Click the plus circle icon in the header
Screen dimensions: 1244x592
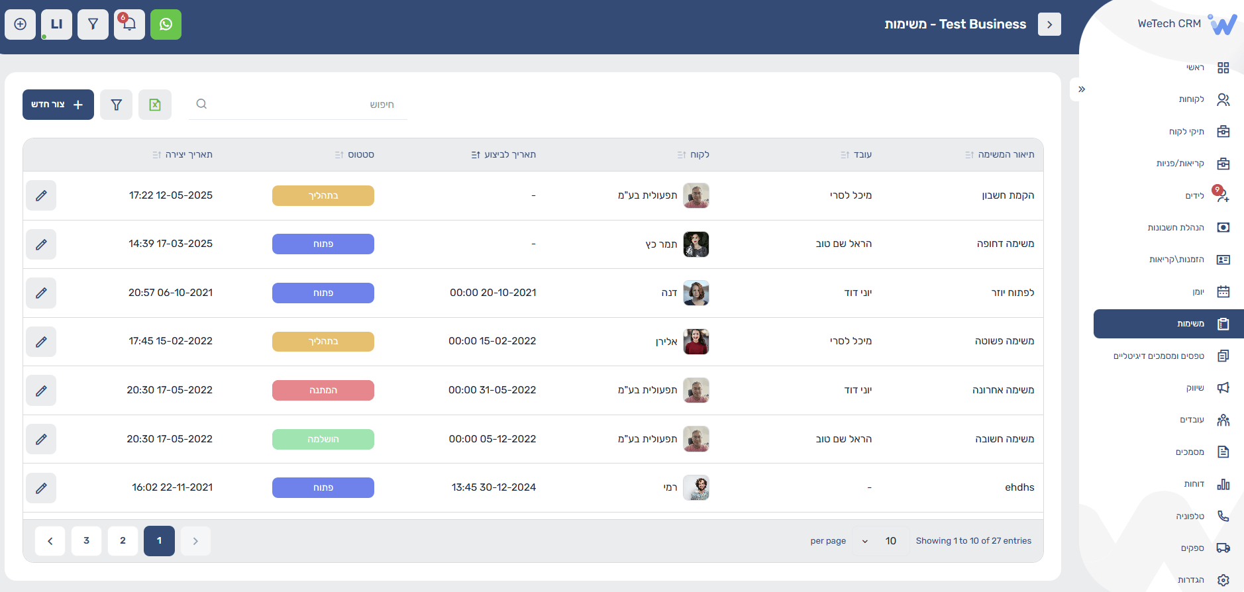pos(21,25)
